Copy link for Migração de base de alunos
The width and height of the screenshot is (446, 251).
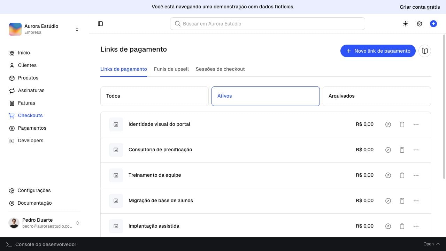pos(402,201)
